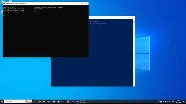186x104 pixels.
Task: Switch the ENG input language indicator
Action: click(173, 101)
